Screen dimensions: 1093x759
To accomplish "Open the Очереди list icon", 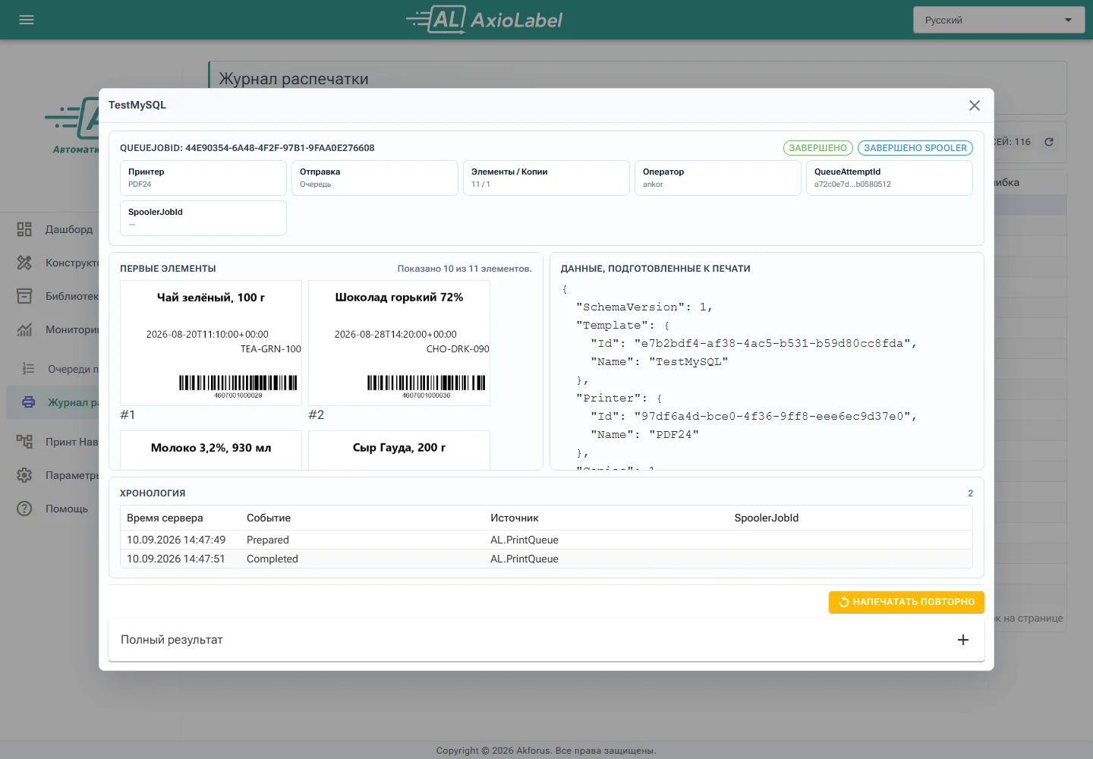I will (x=29, y=369).
